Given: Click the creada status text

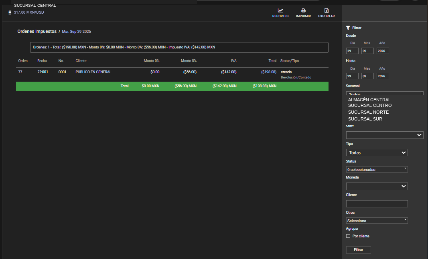Looking at the screenshot, I should tap(286, 72).
